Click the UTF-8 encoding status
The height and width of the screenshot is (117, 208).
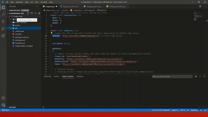point(183,110)
